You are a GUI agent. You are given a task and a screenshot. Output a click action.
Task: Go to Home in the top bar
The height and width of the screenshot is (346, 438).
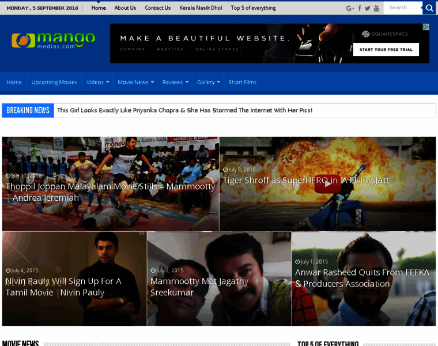[x=99, y=8]
